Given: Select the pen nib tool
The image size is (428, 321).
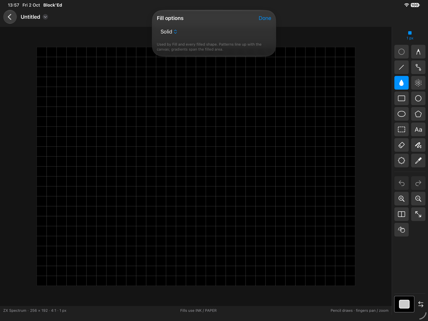Looking at the screenshot, I should pos(418,52).
